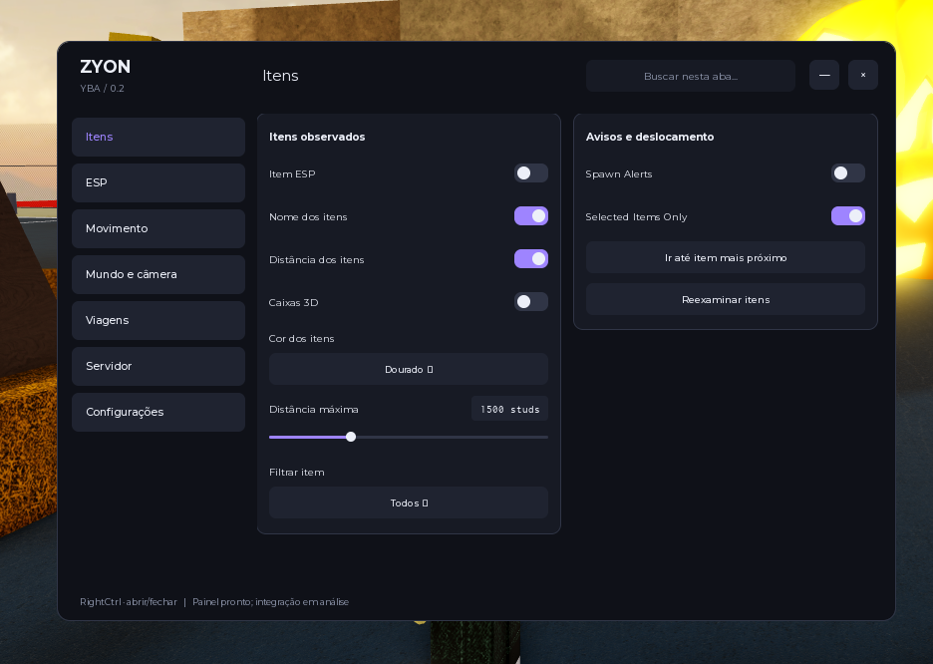Click the Reexaminar itens button
Viewport: 933px width, 664px height.
tap(726, 299)
